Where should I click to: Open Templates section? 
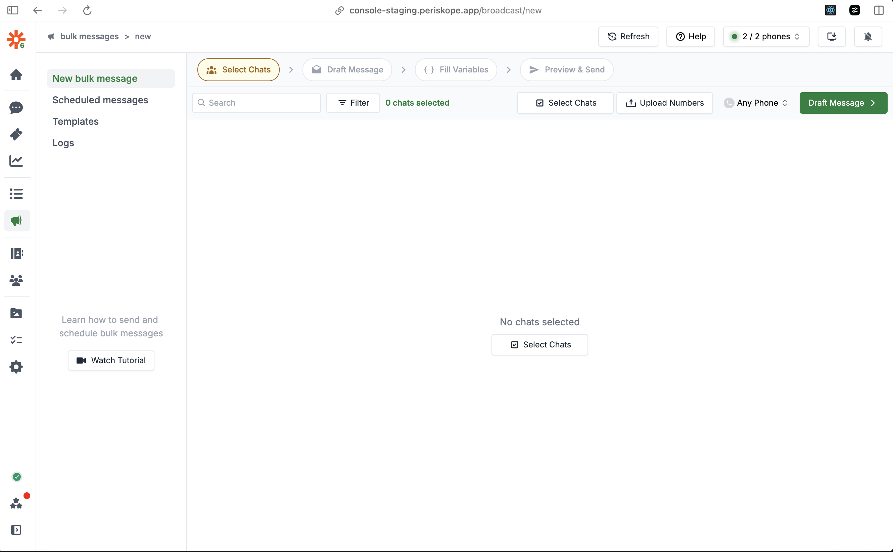(x=75, y=122)
